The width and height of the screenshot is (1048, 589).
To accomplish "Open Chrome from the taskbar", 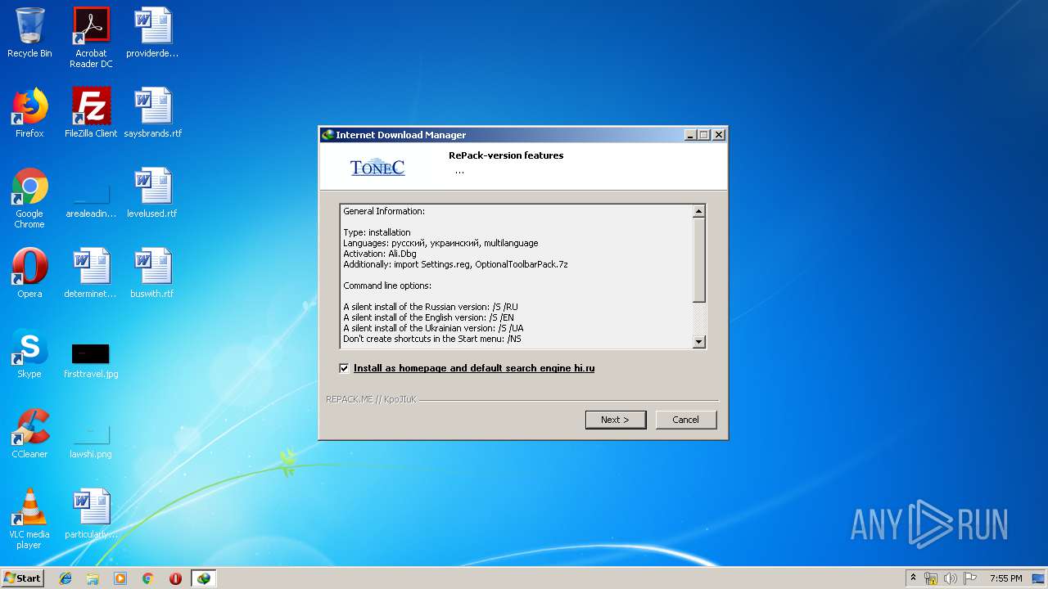I will point(147,578).
